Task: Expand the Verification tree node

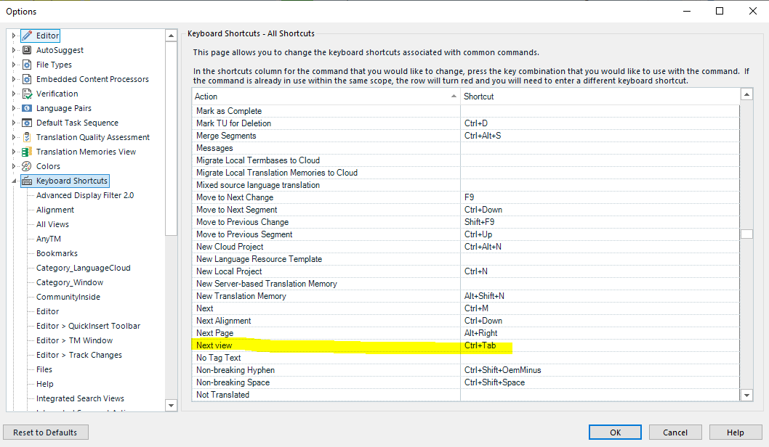Action: pos(14,94)
